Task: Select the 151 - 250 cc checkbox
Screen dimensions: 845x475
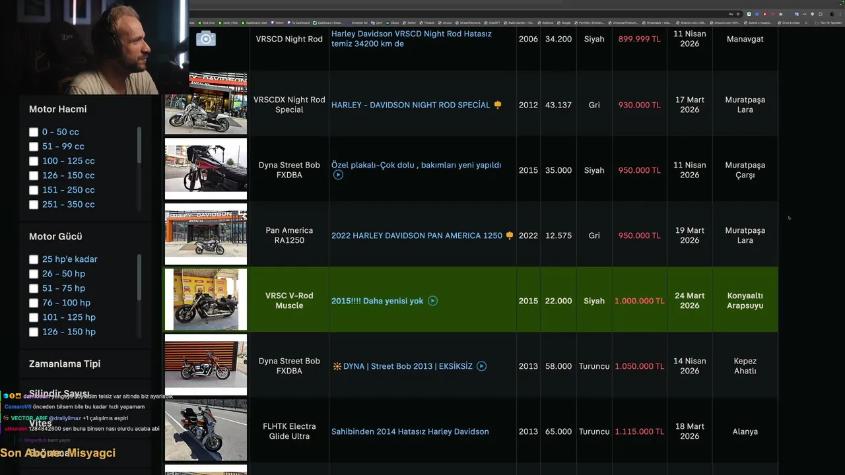Action: click(34, 190)
